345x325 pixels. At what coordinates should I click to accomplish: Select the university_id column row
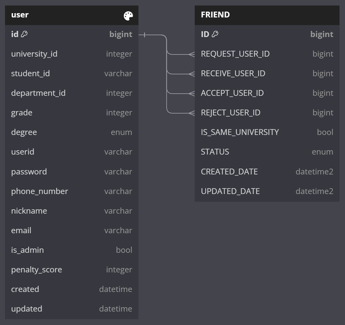[x=72, y=54]
